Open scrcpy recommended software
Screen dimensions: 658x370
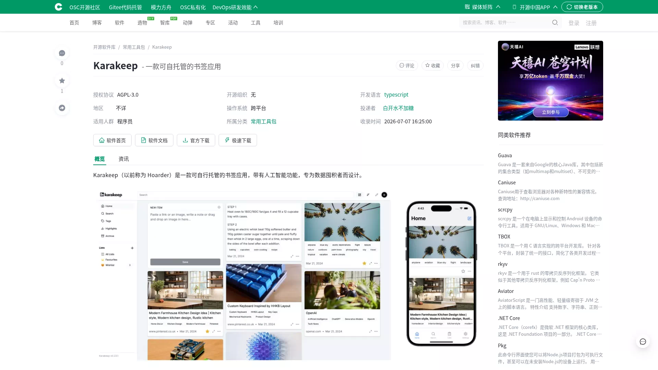(x=505, y=210)
